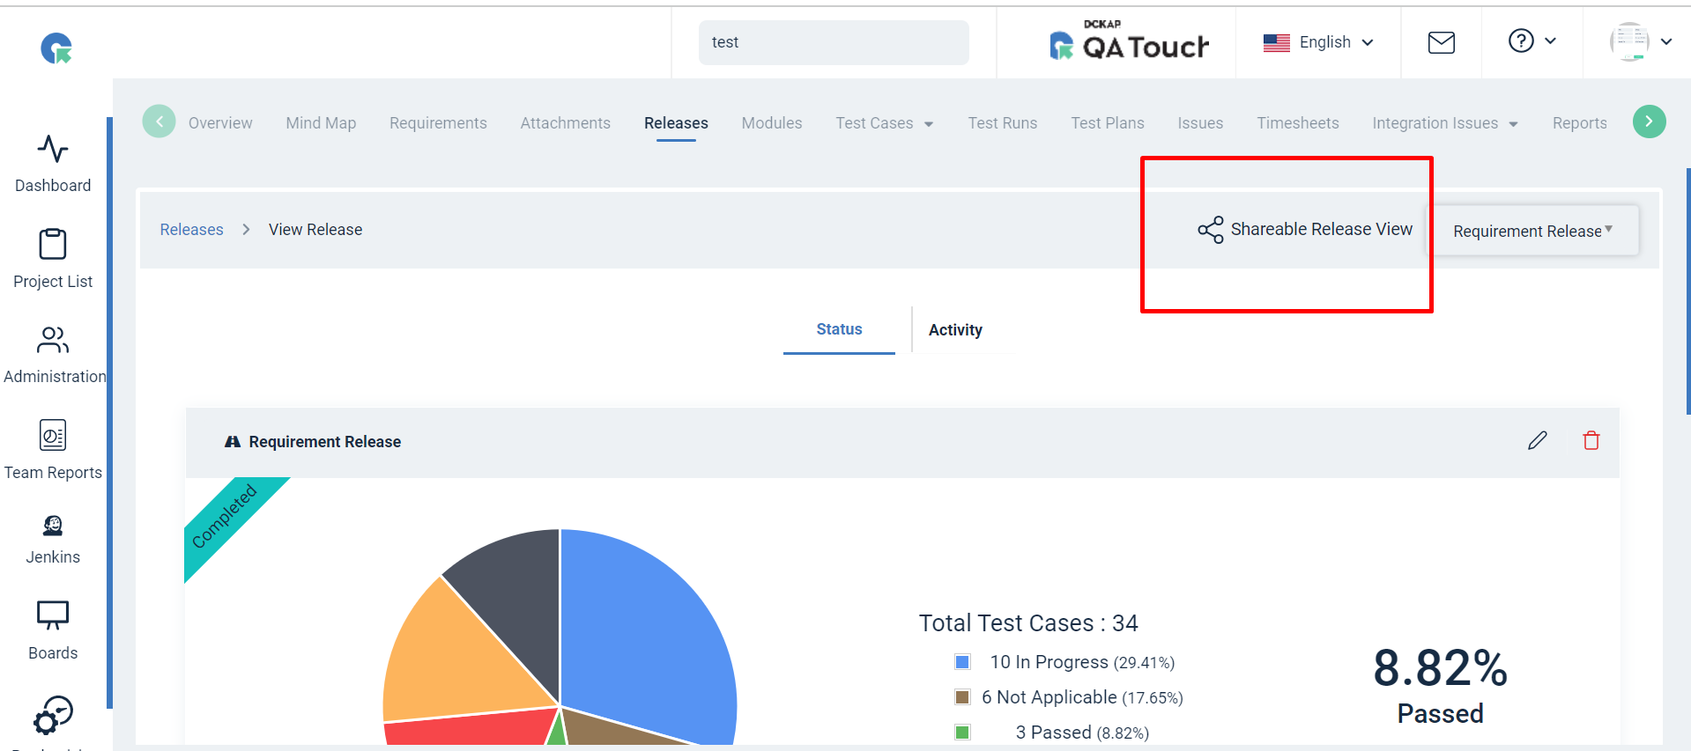Click the 'Total Test Cases : 34' text
Screen dimensions: 1691x751
[x=1028, y=623]
